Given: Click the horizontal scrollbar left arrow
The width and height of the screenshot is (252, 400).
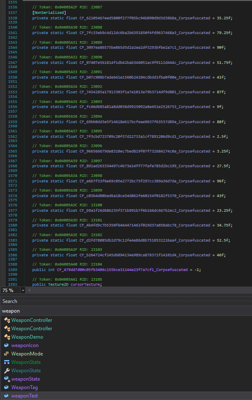Looking at the screenshot, I should tap(29, 290).
